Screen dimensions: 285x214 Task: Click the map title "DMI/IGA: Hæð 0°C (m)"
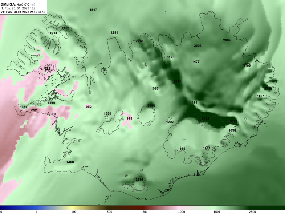point(18,5)
